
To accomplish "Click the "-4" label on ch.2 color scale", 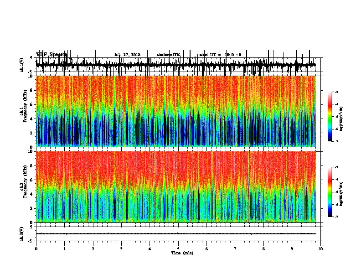I will click(x=336, y=180).
